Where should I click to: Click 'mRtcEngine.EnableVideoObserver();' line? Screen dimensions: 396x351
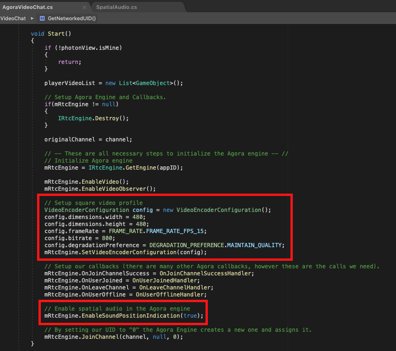[100, 189]
